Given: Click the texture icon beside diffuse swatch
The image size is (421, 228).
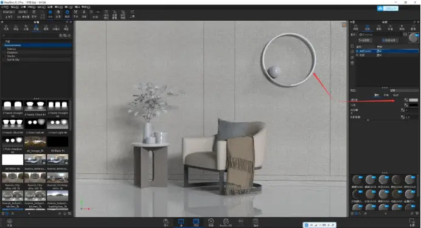Looking at the screenshot, I should [x=406, y=100].
